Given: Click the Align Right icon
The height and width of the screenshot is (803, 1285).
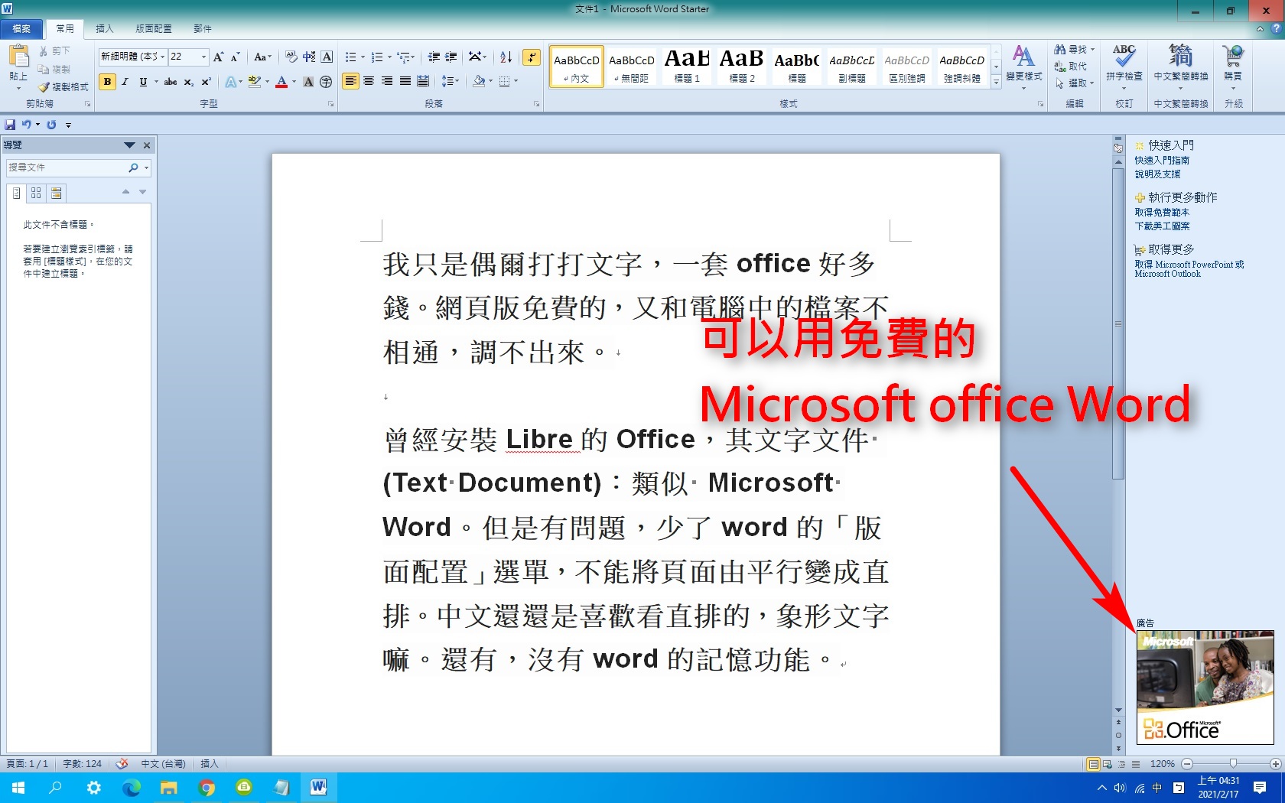Looking at the screenshot, I should (387, 81).
